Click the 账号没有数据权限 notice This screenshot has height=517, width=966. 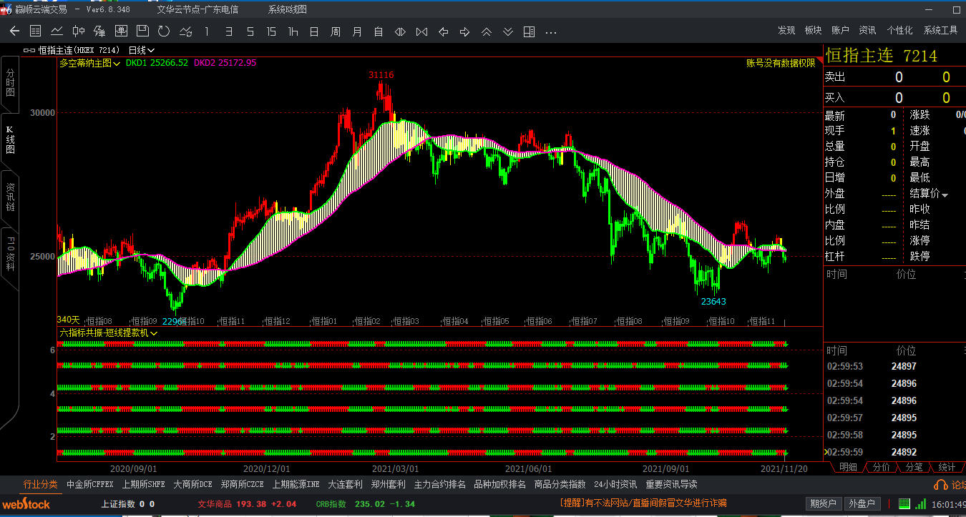point(781,63)
